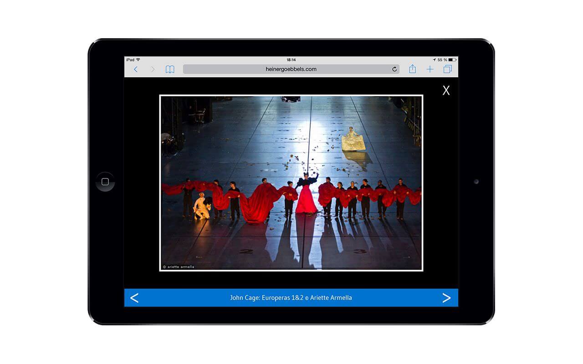Screen dimensions: 583x364
Task: Open the Safari share sheet icon
Action: pos(412,69)
